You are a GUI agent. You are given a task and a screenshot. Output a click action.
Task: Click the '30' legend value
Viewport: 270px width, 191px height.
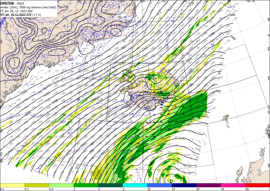[x=222, y=189]
